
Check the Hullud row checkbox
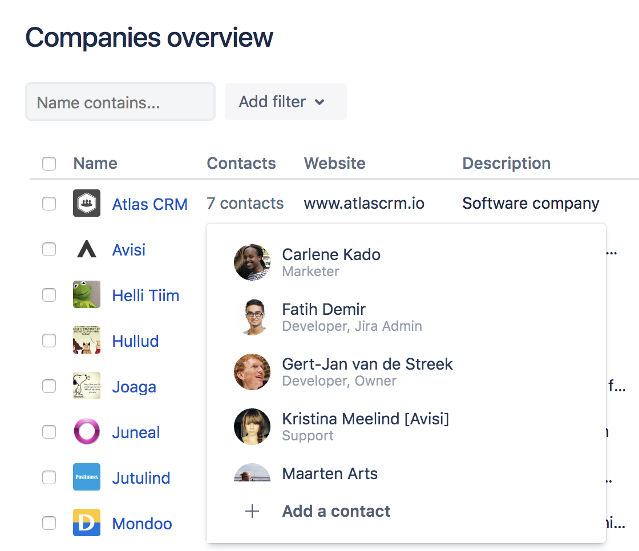coord(49,341)
